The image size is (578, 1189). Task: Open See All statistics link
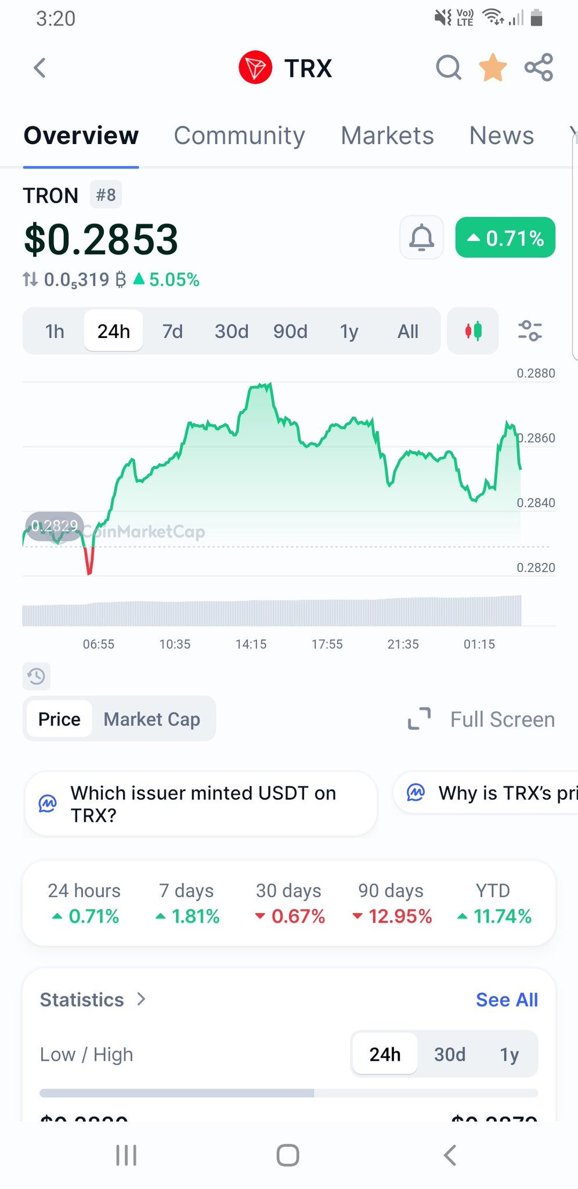pos(507,1000)
